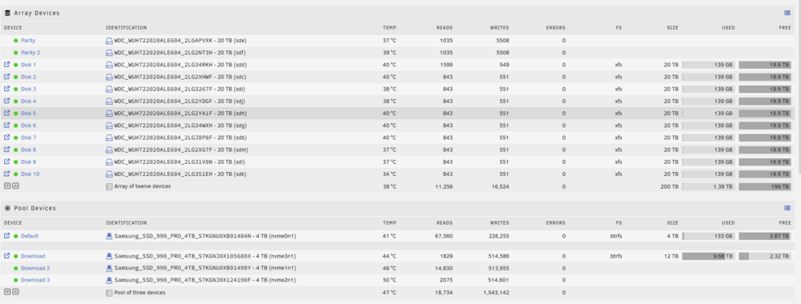801x304 pixels.
Task: Click browse icon next to Disk 5
Action: (x=6, y=114)
